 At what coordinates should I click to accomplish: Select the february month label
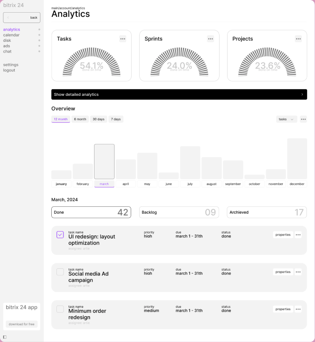(x=83, y=184)
